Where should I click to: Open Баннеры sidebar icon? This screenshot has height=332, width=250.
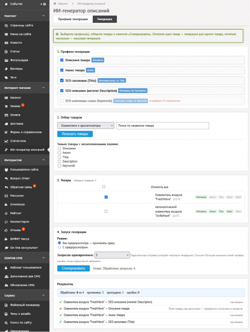coord(6,69)
